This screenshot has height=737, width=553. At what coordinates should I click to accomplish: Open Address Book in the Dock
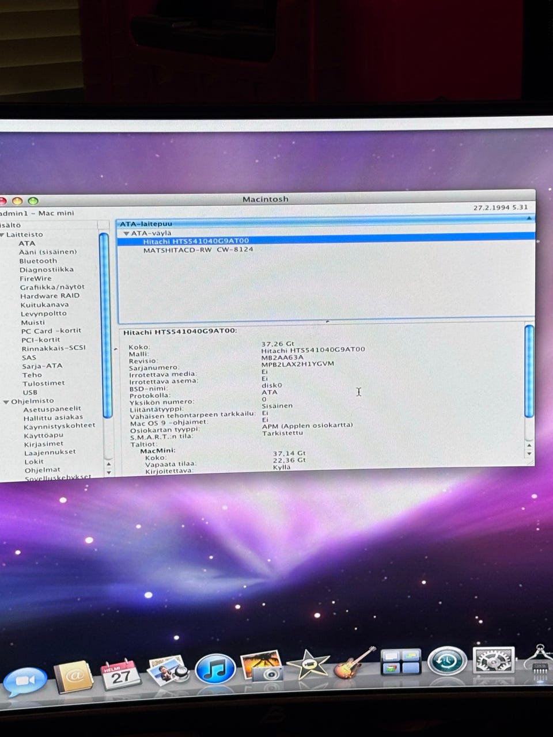pyautogui.click(x=73, y=677)
